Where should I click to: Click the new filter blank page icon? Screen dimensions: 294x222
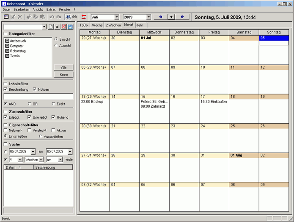51,27
